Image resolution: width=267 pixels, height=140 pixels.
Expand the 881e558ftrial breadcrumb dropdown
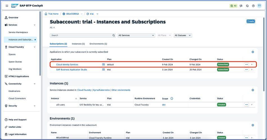[x=82, y=14]
